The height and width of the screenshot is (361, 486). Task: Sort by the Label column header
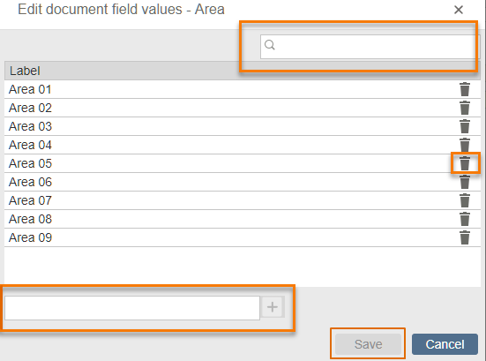pos(25,71)
